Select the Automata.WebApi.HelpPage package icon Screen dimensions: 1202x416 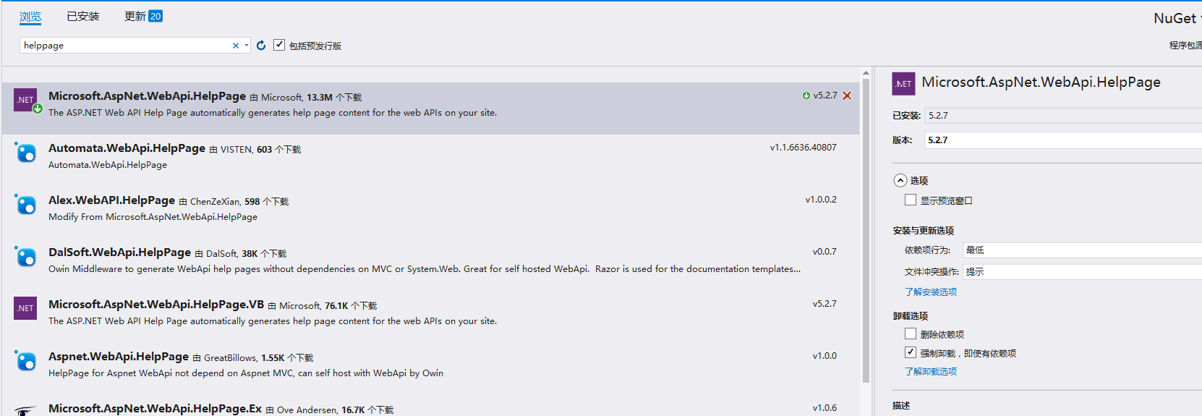[x=25, y=153]
